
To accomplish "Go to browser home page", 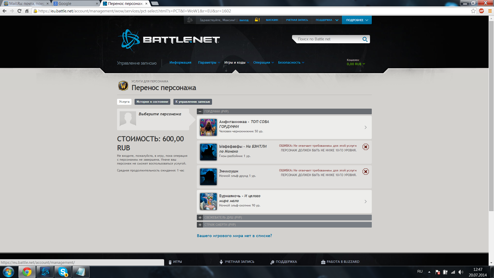I will pyautogui.click(x=27, y=11).
